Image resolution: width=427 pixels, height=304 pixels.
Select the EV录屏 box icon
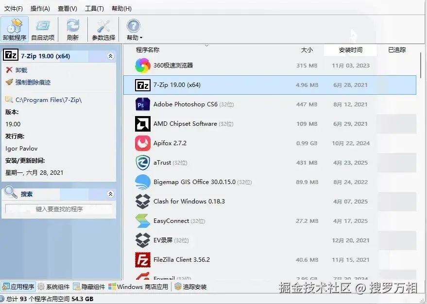click(143, 240)
